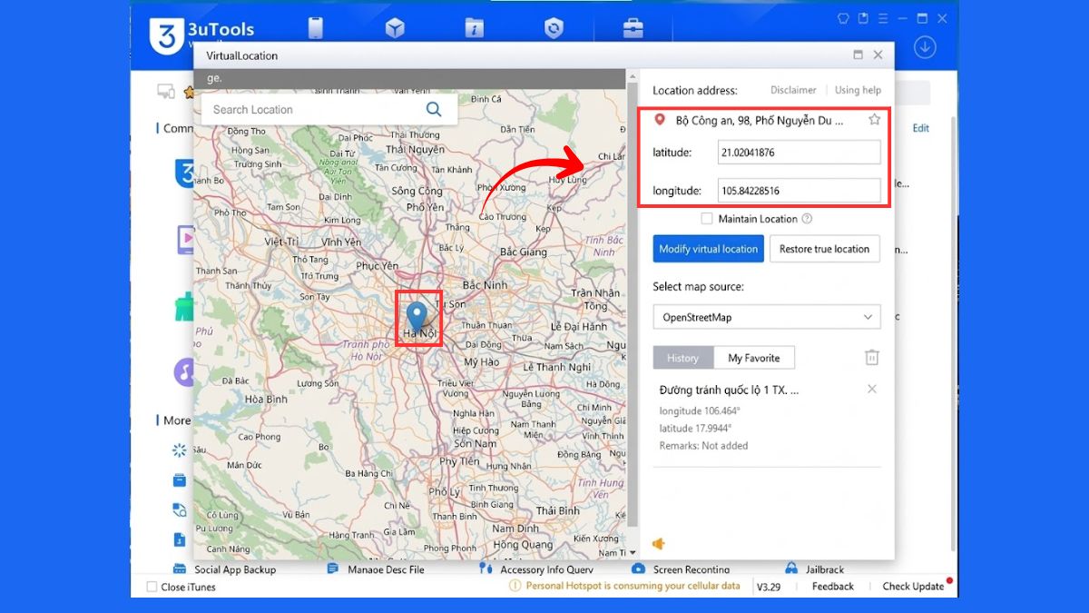The image size is (1089, 613).
Task: Delete history with trash bin icon
Action: click(x=871, y=357)
